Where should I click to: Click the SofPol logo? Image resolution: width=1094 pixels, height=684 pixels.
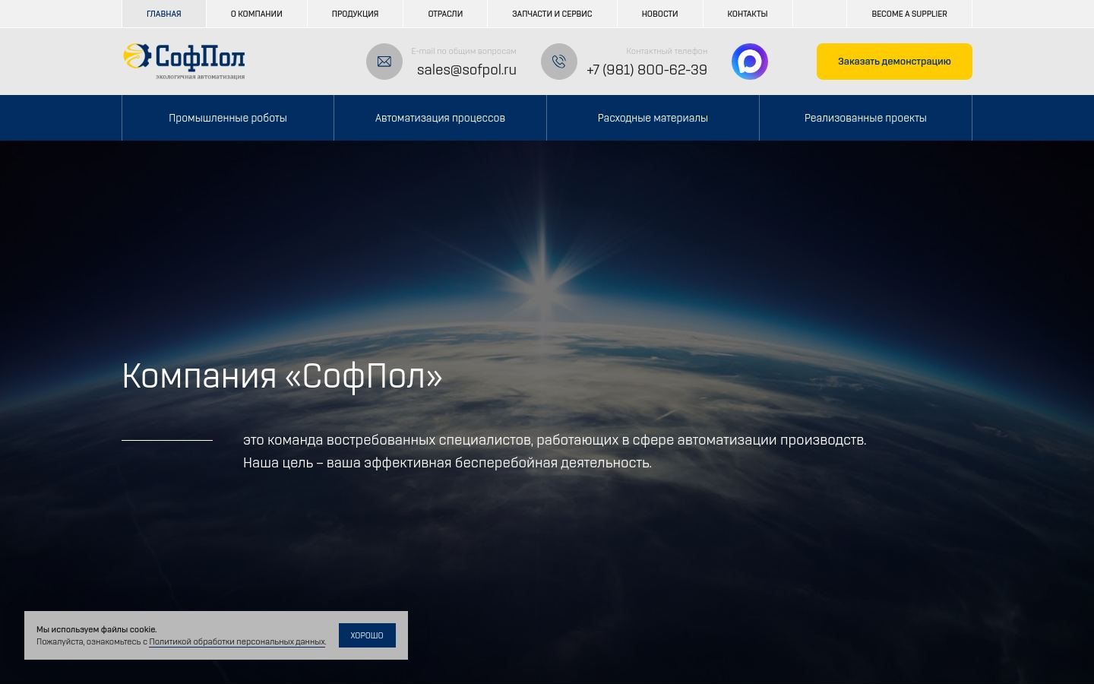point(184,62)
